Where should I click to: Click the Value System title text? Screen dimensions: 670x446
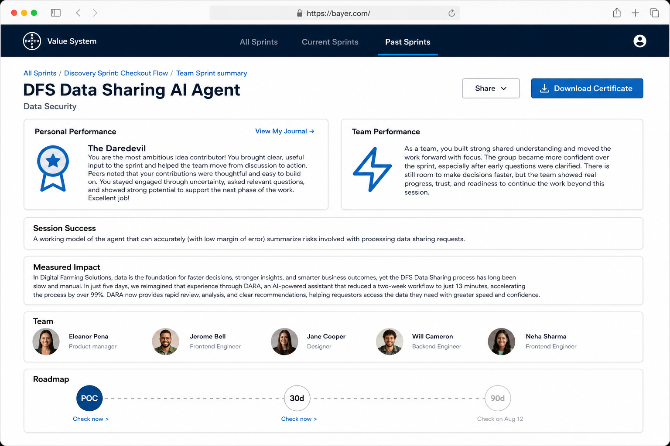tap(72, 41)
